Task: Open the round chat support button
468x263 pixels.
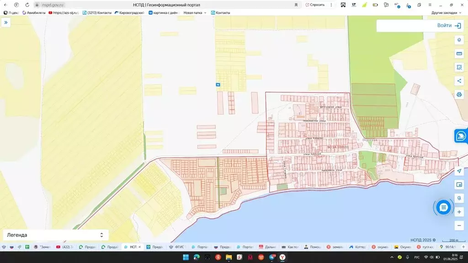Action: tap(443, 207)
